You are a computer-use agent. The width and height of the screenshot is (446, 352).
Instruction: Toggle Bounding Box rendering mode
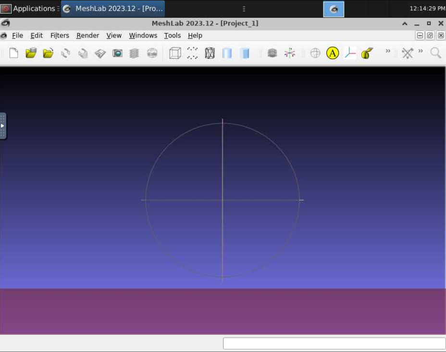pyautogui.click(x=175, y=53)
